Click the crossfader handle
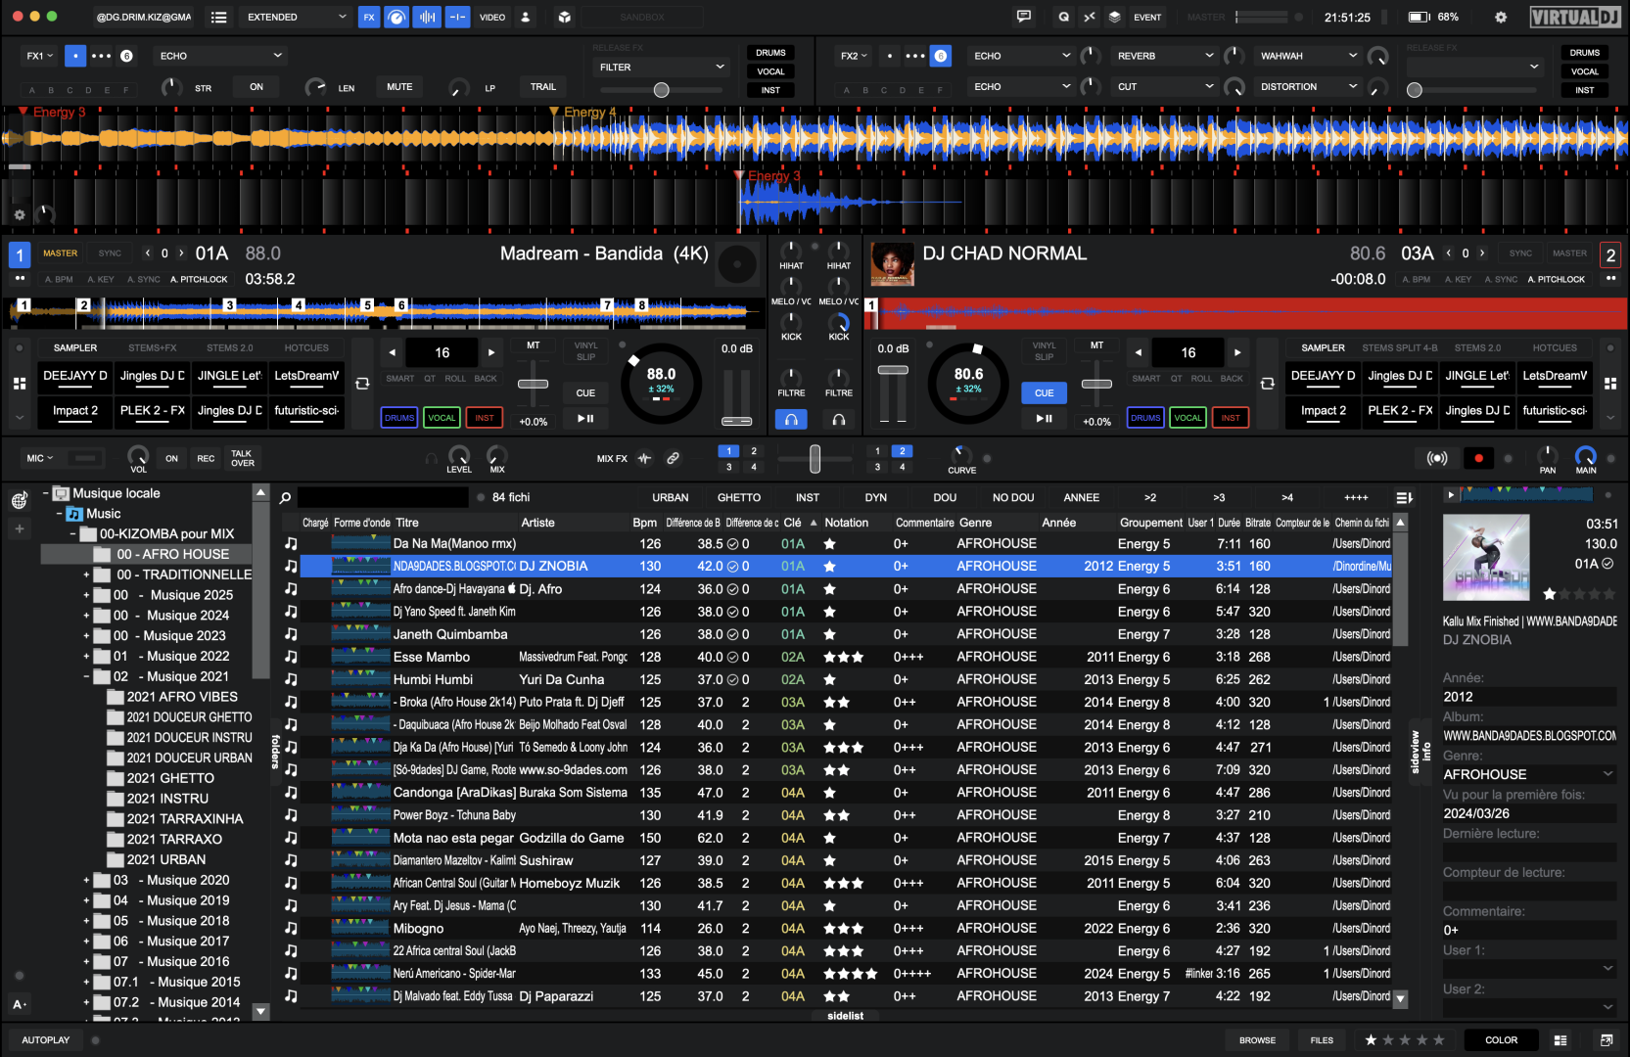The height and width of the screenshot is (1057, 1630). (x=815, y=458)
